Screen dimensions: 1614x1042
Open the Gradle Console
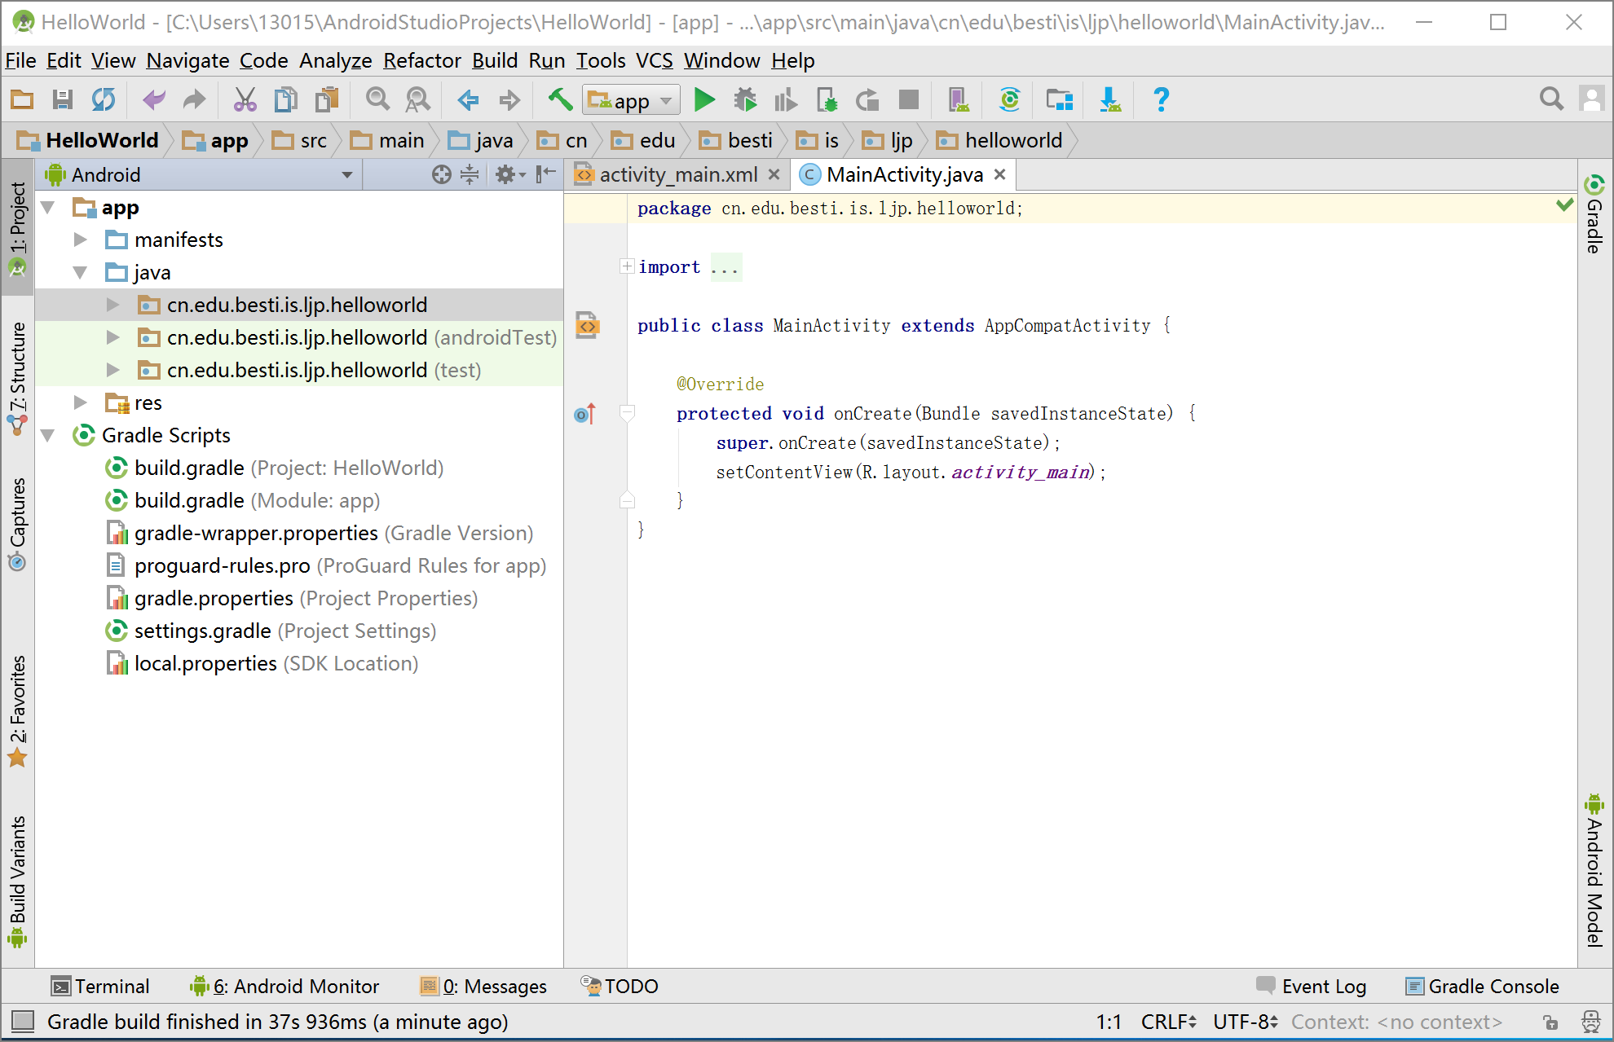coord(1482,986)
